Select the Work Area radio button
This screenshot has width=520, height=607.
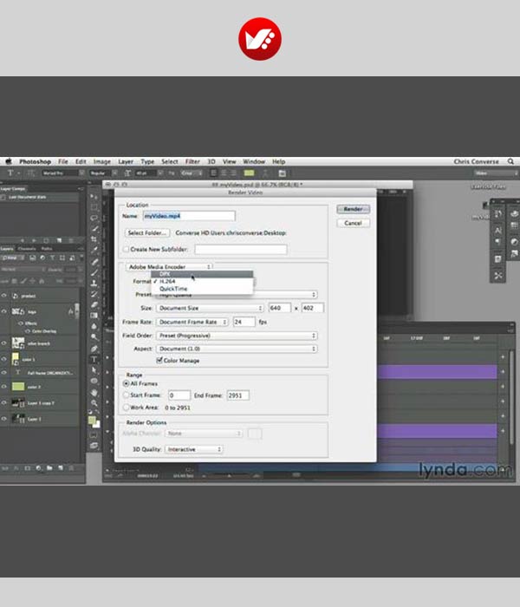click(127, 408)
